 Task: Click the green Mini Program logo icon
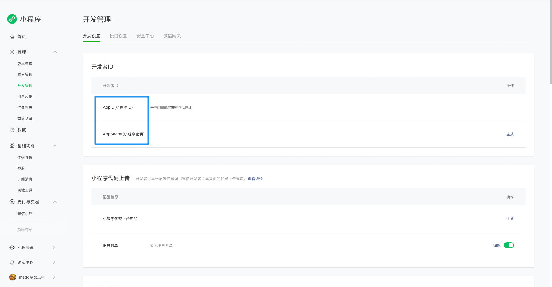pyautogui.click(x=12, y=19)
